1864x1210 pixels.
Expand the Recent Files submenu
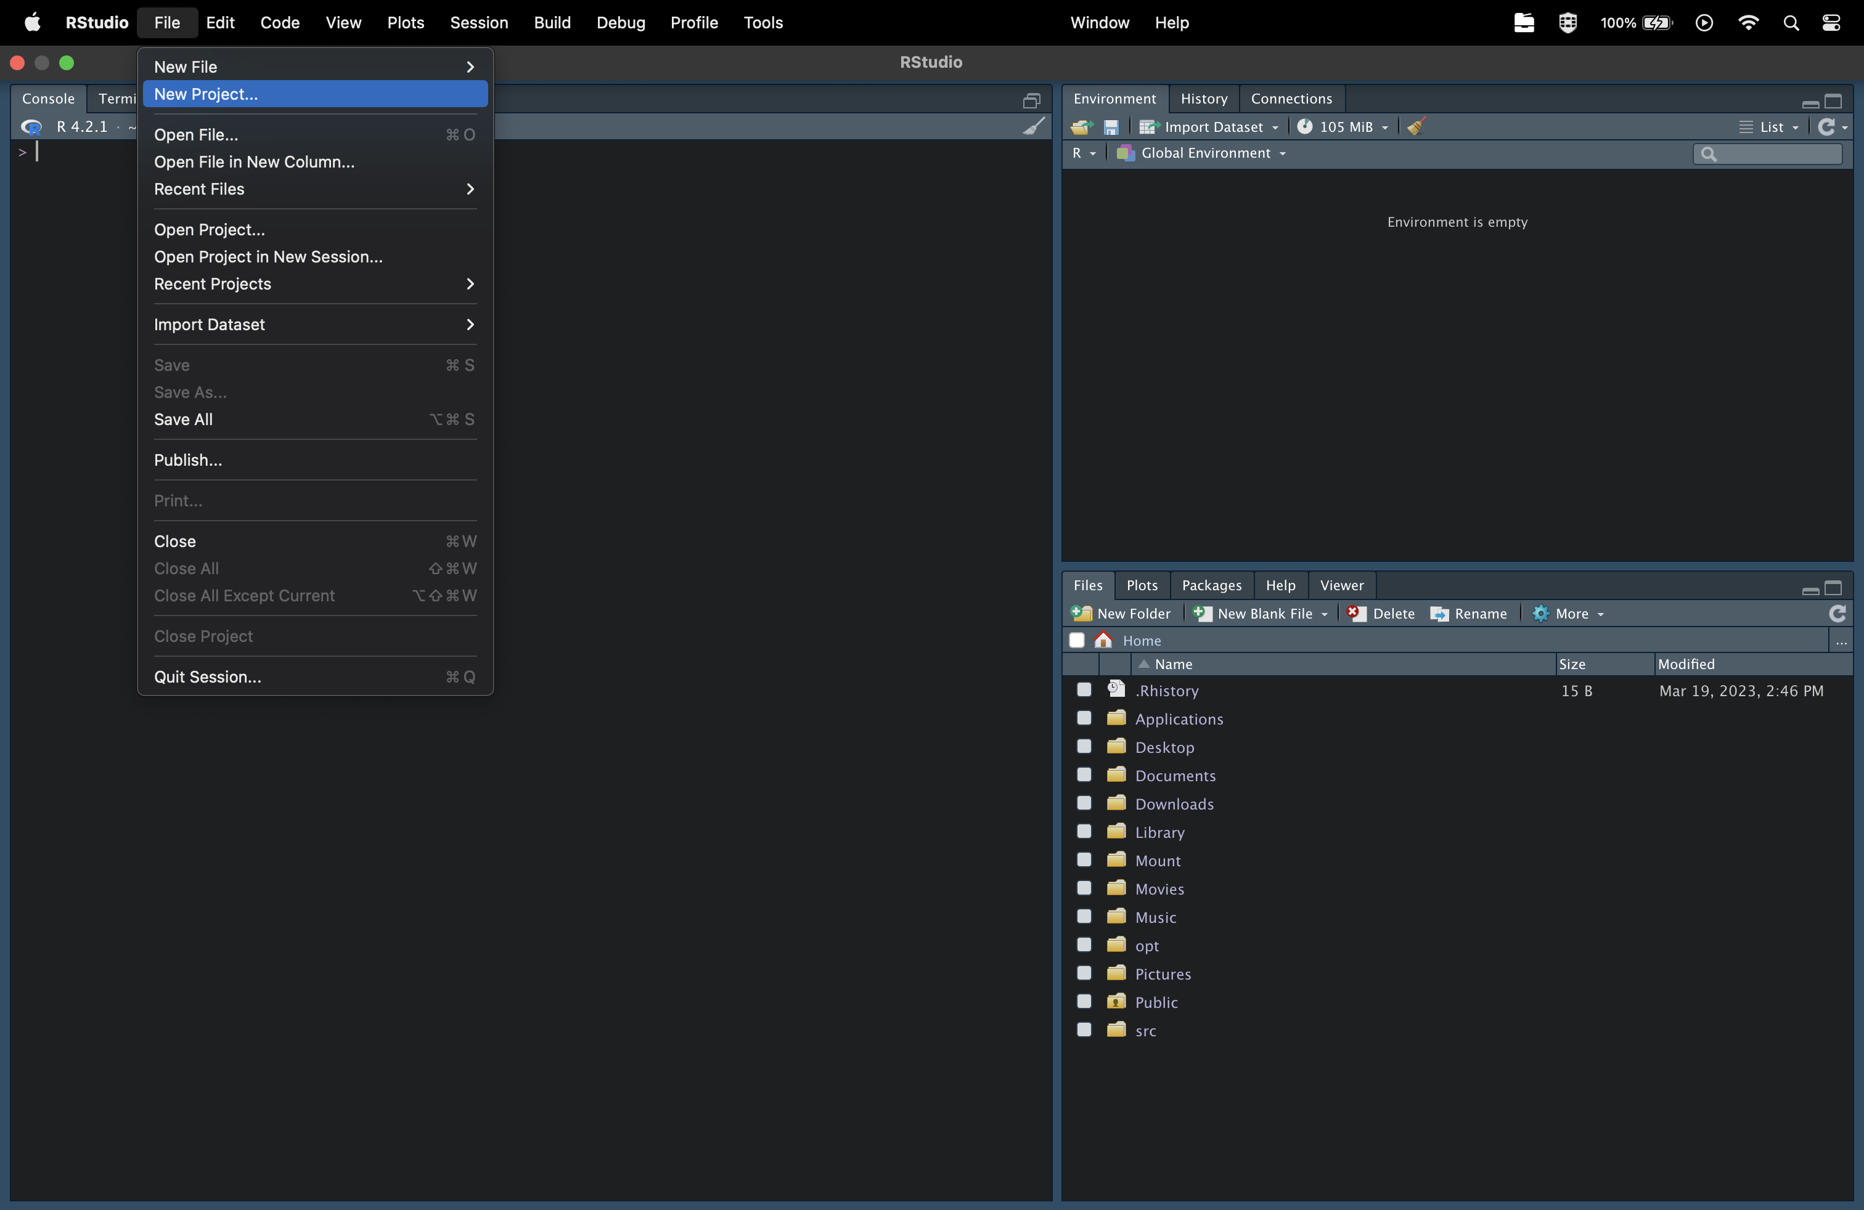coord(315,189)
